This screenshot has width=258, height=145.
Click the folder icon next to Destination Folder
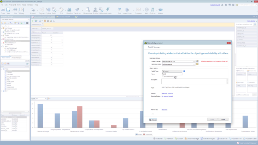point(197,64)
